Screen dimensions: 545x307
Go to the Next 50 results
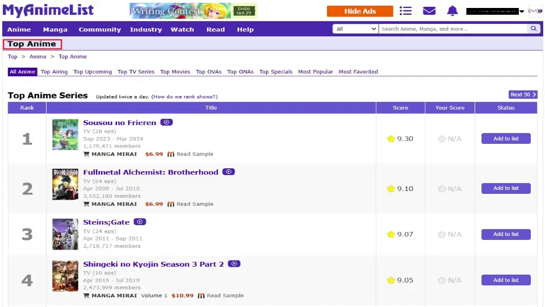pyautogui.click(x=523, y=94)
